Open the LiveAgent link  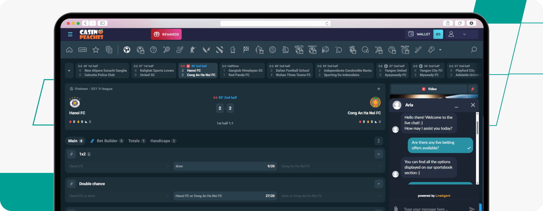pyautogui.click(x=443, y=196)
